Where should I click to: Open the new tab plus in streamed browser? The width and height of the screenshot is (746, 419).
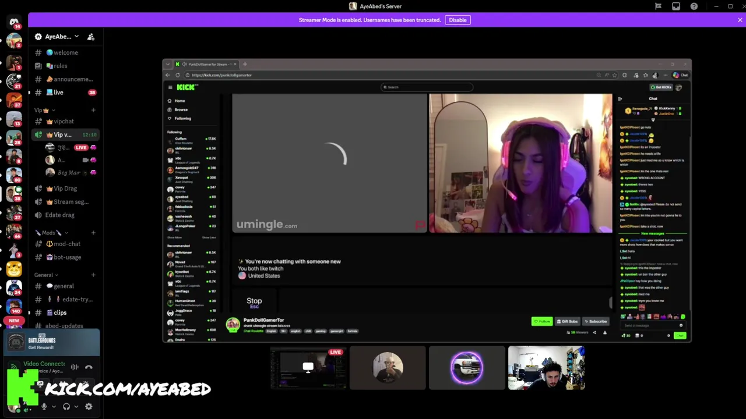tap(245, 64)
